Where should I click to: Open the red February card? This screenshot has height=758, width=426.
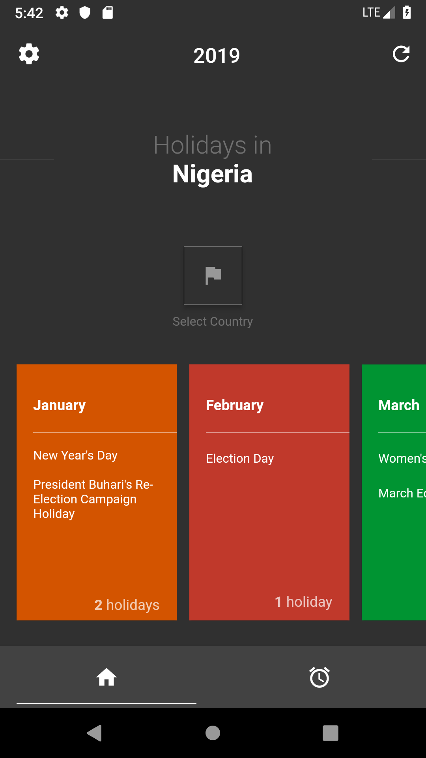[269, 492]
